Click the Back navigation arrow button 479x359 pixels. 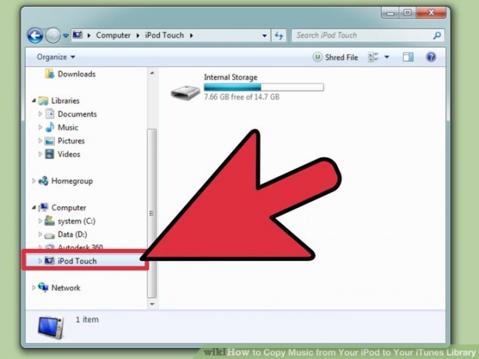pyautogui.click(x=35, y=35)
